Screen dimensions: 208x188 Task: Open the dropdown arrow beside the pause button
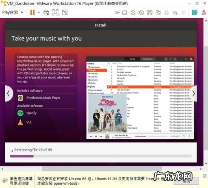tap(39, 13)
